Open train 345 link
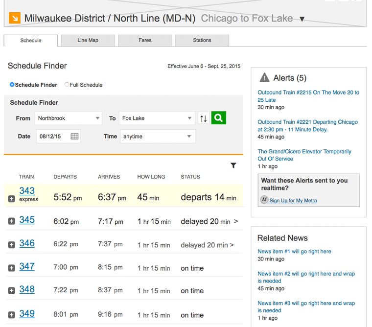 click(27, 220)
